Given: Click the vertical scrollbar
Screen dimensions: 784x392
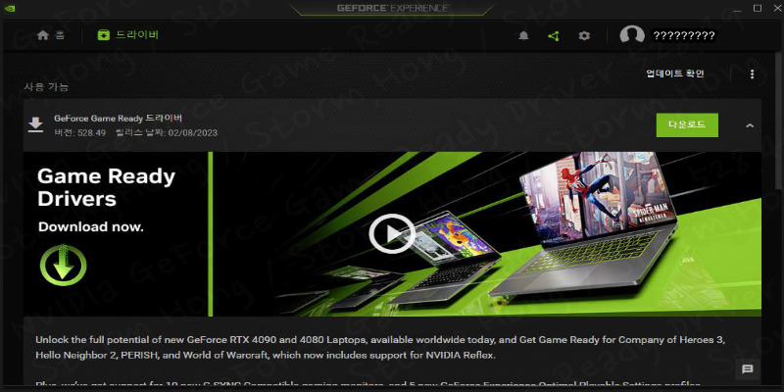Looking at the screenshot, I should point(778,120).
